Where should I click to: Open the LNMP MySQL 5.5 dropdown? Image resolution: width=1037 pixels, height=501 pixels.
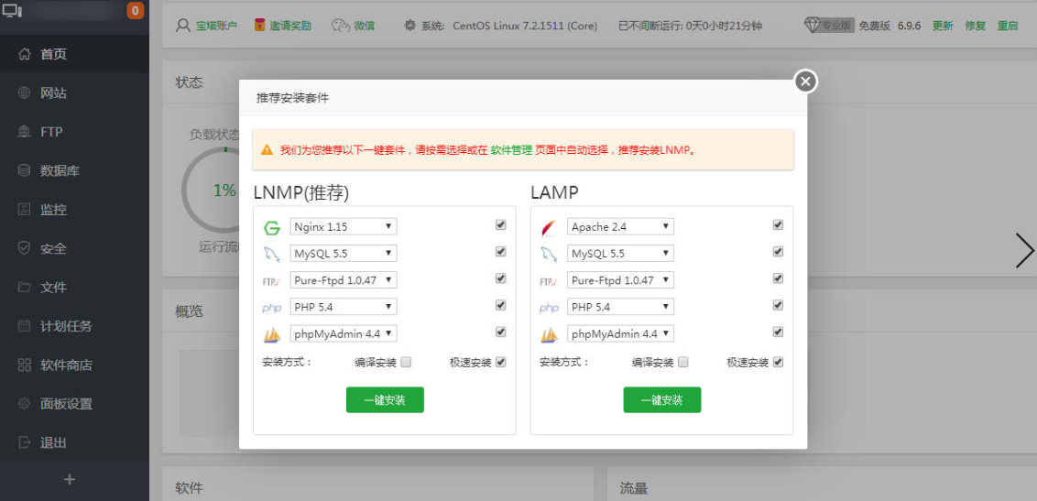[x=344, y=253]
